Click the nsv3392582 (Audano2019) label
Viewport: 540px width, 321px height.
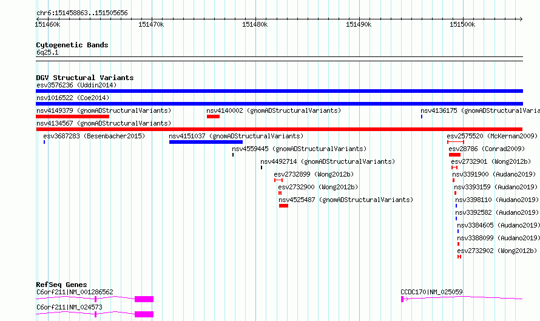[x=497, y=212]
